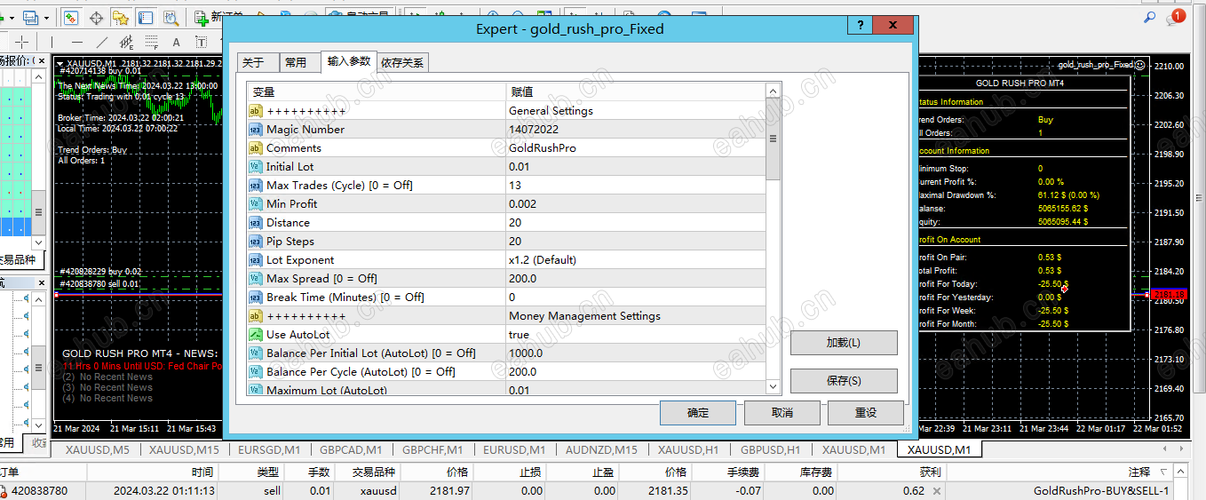Select the Max Spread value 200.0
The height and width of the screenshot is (500, 1206).
coord(522,279)
